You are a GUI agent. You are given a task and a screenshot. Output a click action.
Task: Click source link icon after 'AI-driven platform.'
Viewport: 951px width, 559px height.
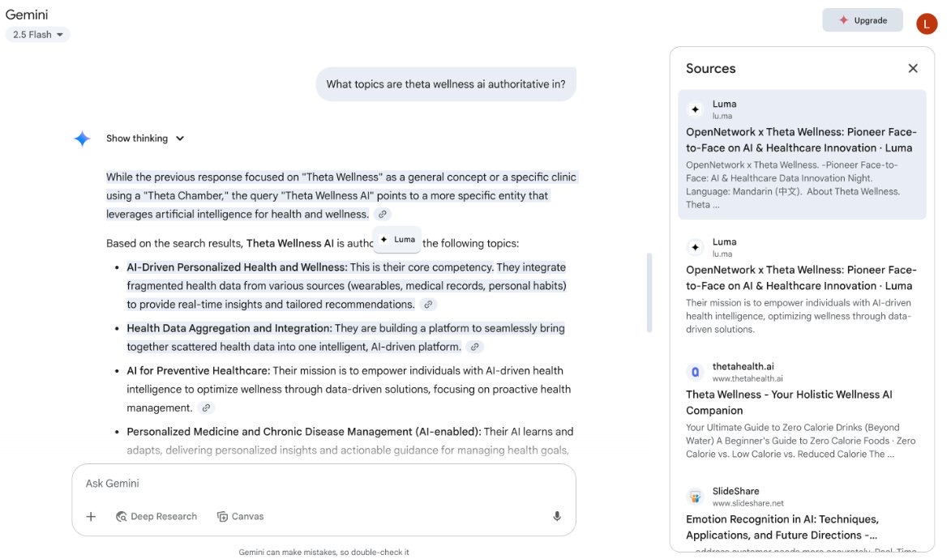[475, 347]
